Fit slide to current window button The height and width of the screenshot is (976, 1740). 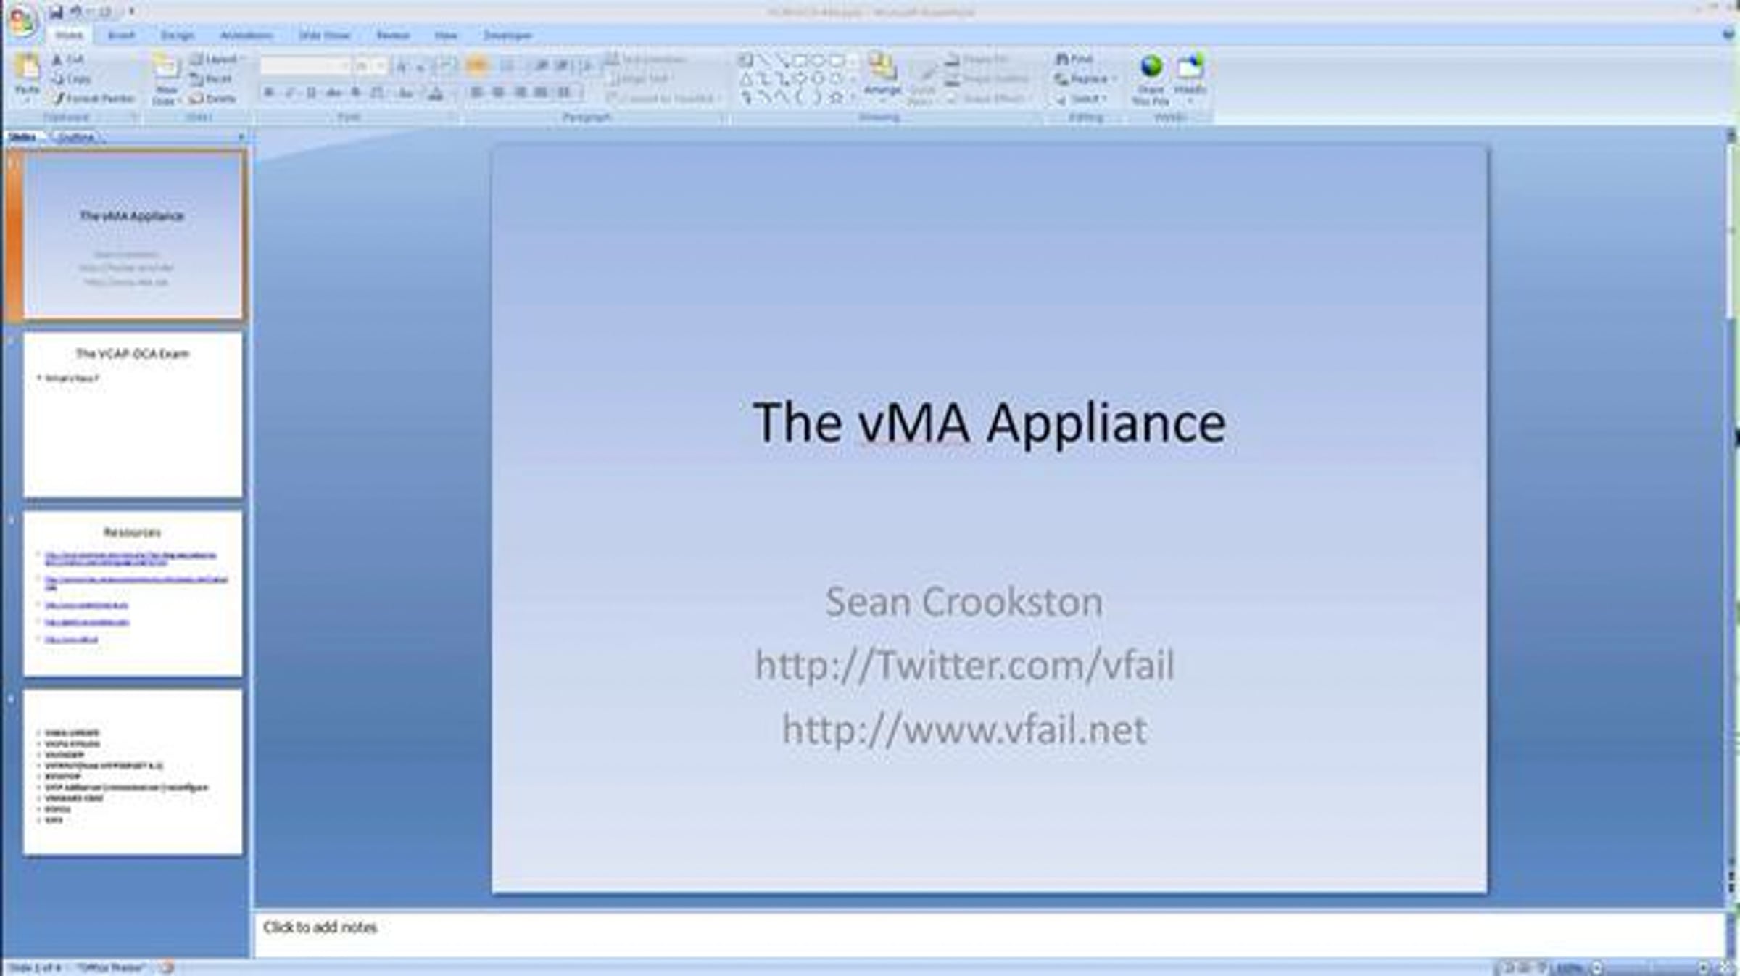click(1726, 968)
